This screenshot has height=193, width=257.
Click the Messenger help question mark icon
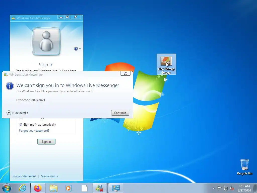click(x=76, y=49)
